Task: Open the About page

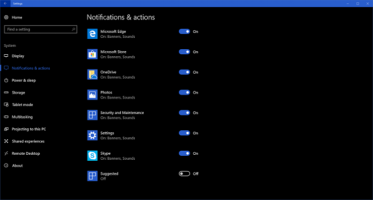Action: click(17, 166)
